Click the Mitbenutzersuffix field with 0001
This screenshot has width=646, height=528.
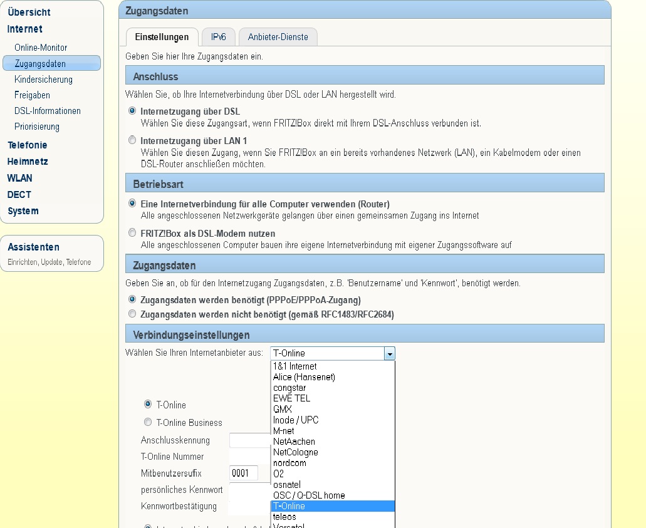pos(244,473)
